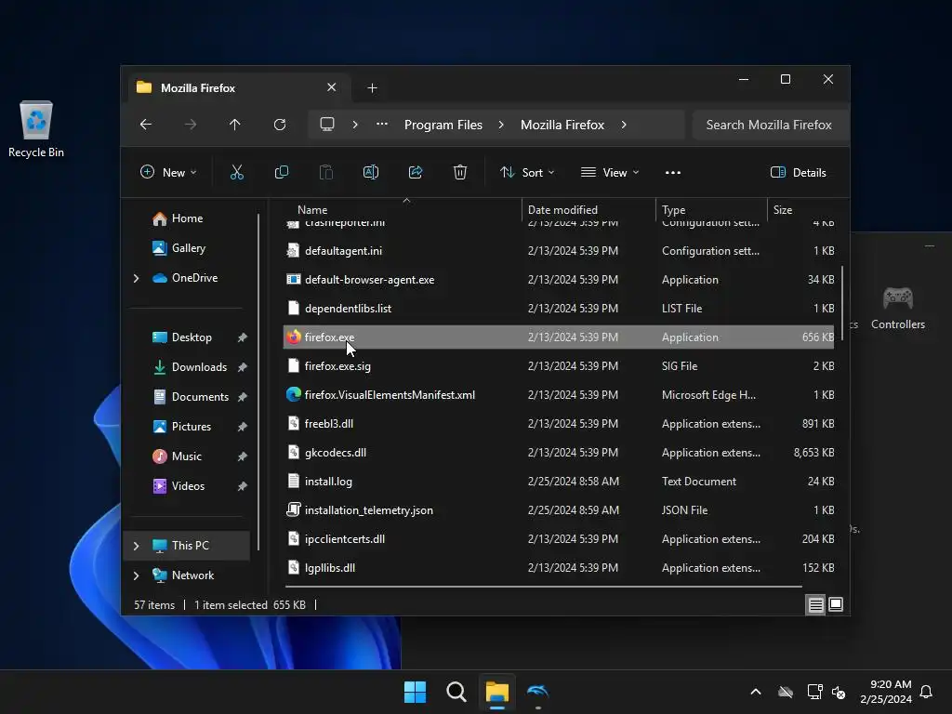Click the Delete trash icon

click(459, 172)
